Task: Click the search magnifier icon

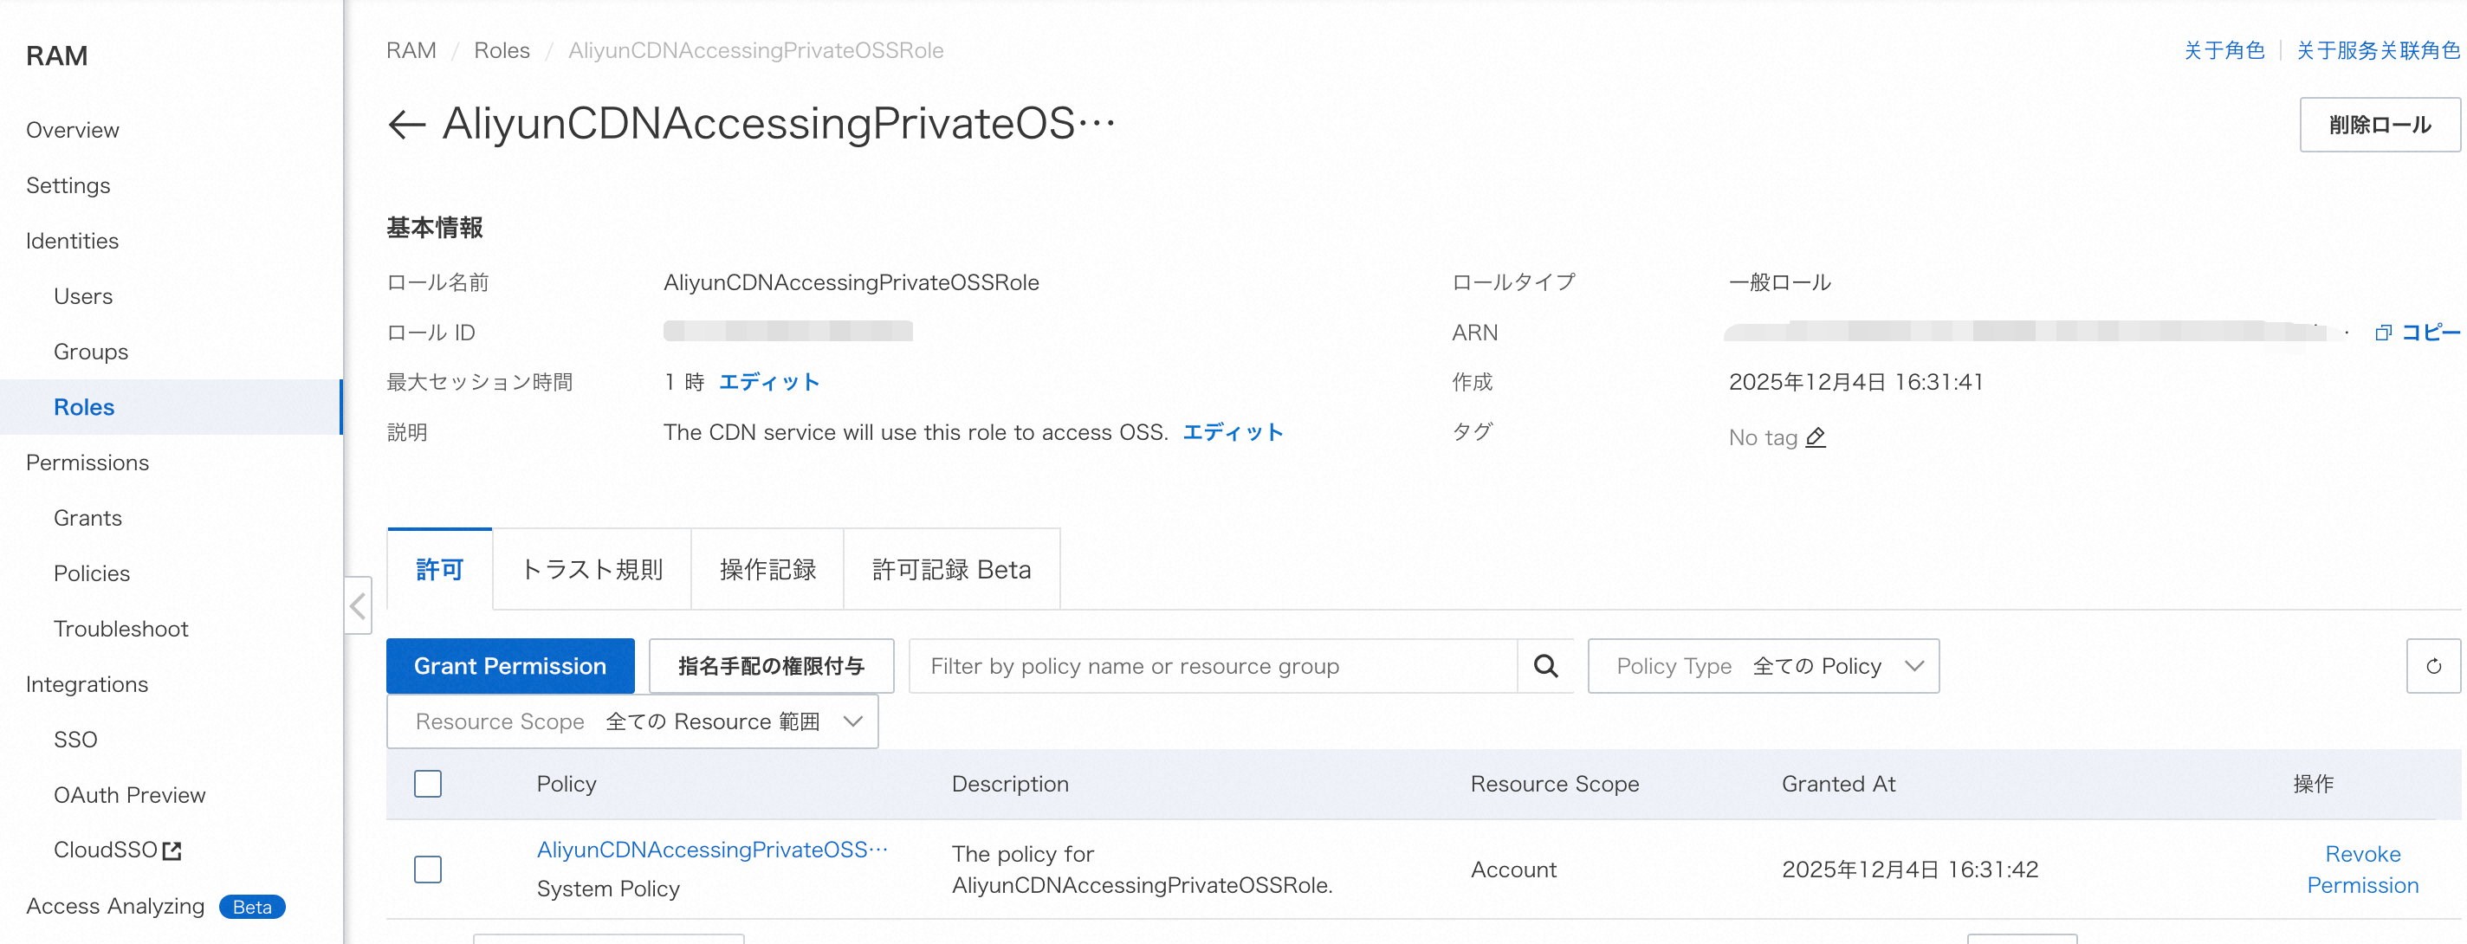Action: point(1544,666)
